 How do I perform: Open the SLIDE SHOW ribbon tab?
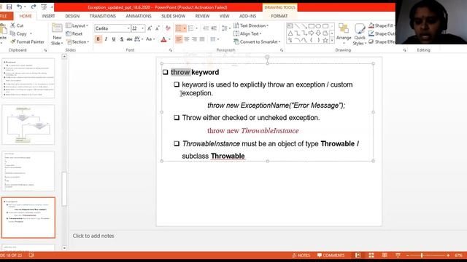pyautogui.click(x=174, y=16)
